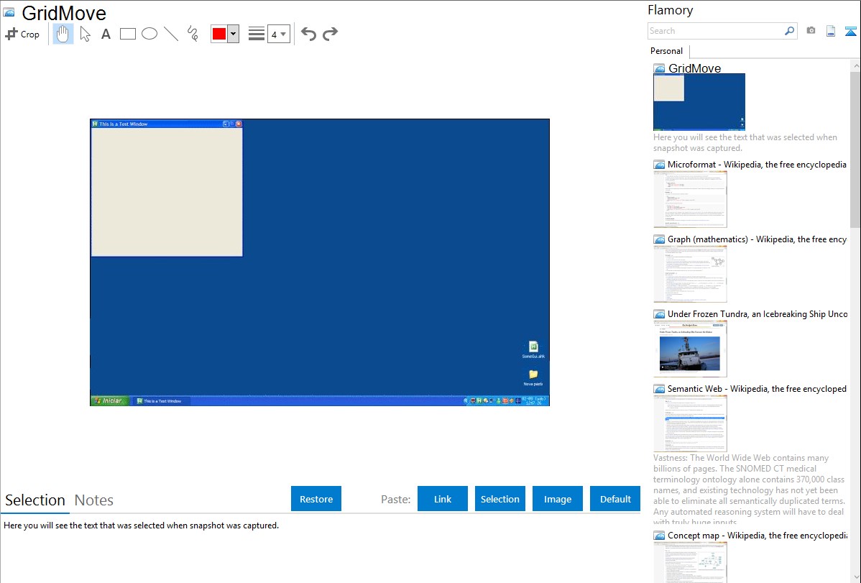Choose the freehand scribble tool
This screenshot has width=861, height=583.
[x=193, y=34]
